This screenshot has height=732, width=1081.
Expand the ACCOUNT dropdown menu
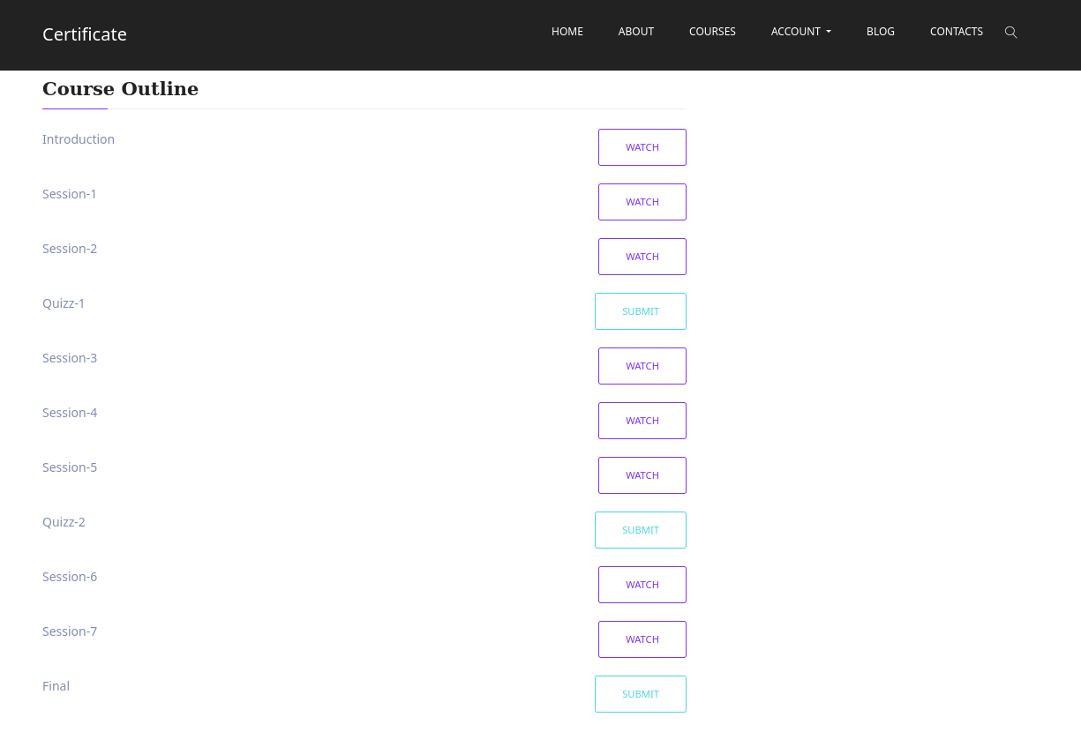pyautogui.click(x=800, y=32)
